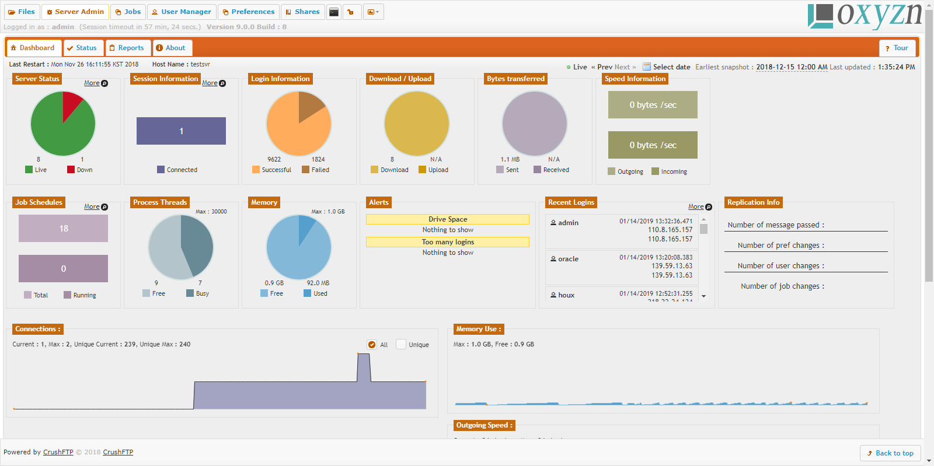The image size is (934, 466).
Task: Open the terminal console icon
Action: [334, 12]
